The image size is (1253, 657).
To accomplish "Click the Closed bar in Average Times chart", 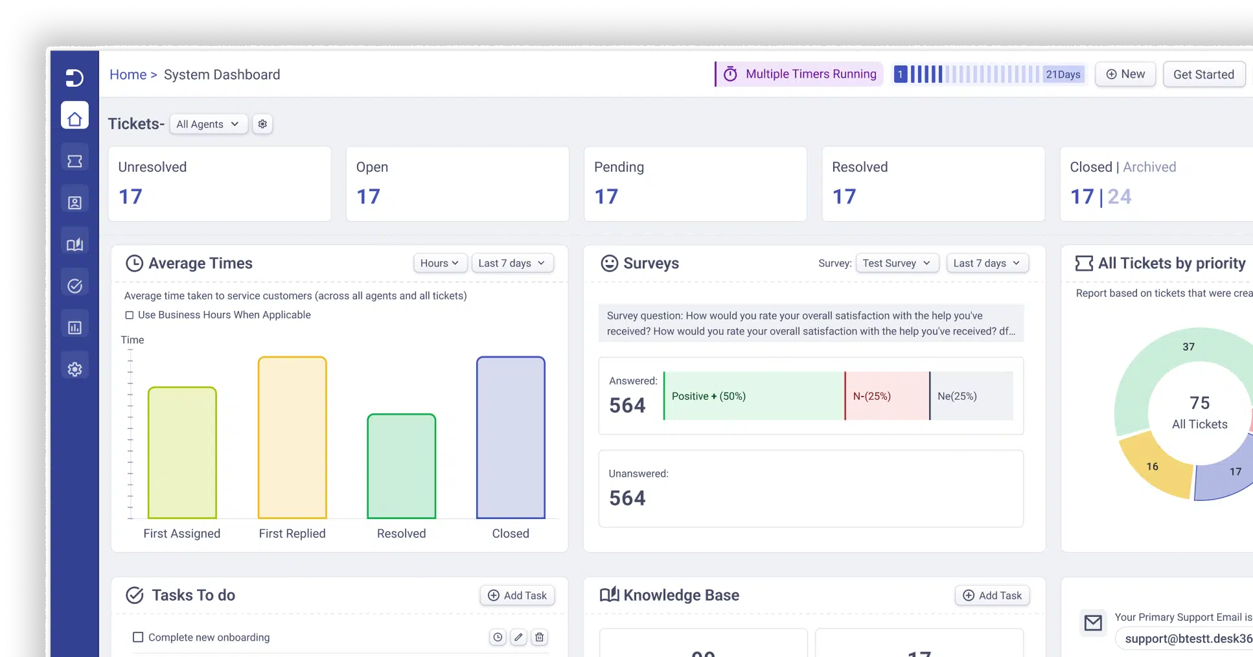I will coord(511,437).
